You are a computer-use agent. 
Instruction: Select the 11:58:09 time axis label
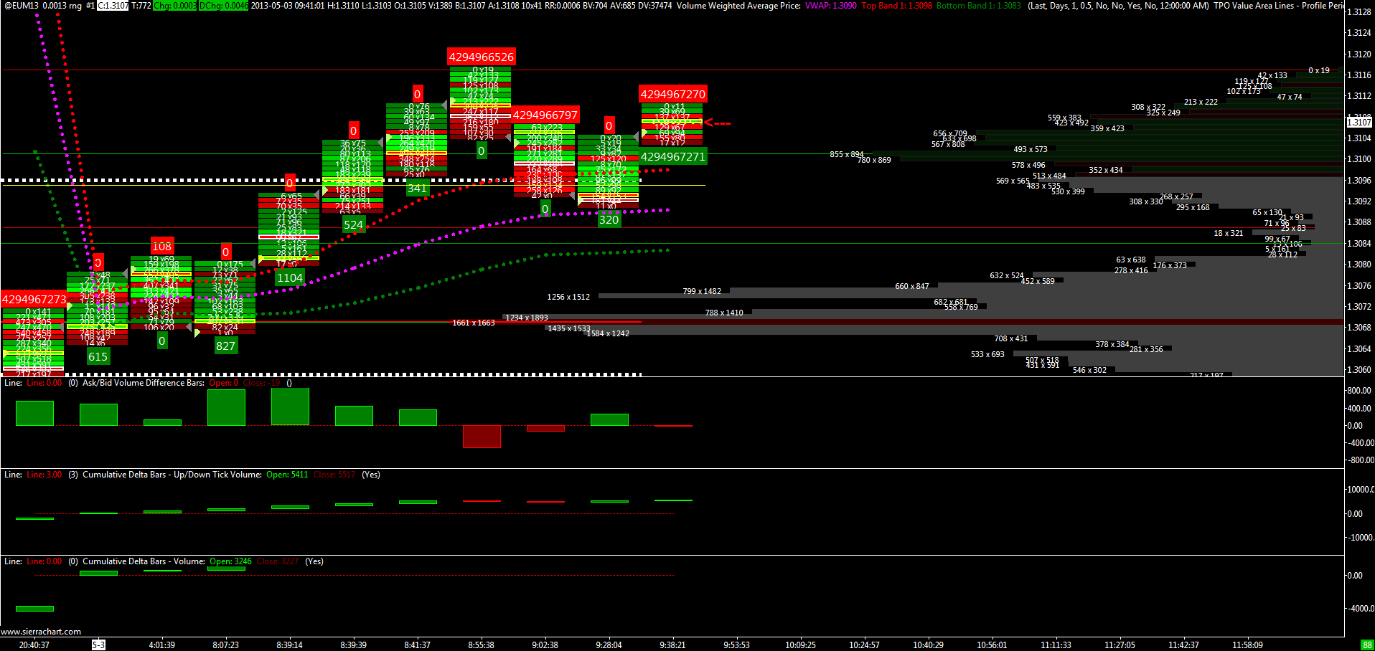point(1247,645)
